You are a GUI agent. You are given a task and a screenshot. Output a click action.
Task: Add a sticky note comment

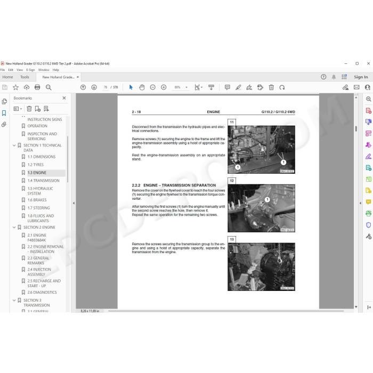pos(228,87)
